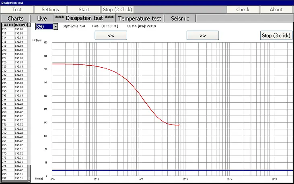The width and height of the screenshot is (294, 184).
Task: Select the Time cell reading 760
Action: coord(8,133)
